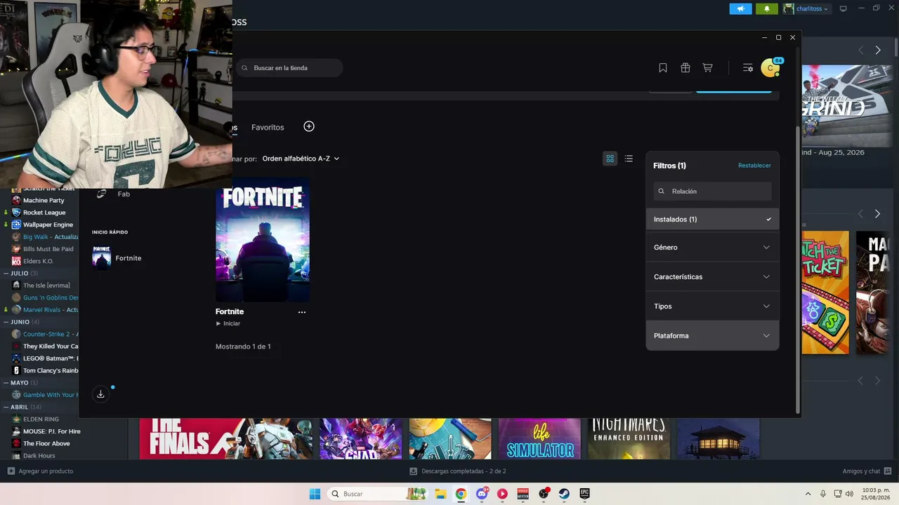
Task: Select Rocket League in Steam library
Action: pos(44,213)
